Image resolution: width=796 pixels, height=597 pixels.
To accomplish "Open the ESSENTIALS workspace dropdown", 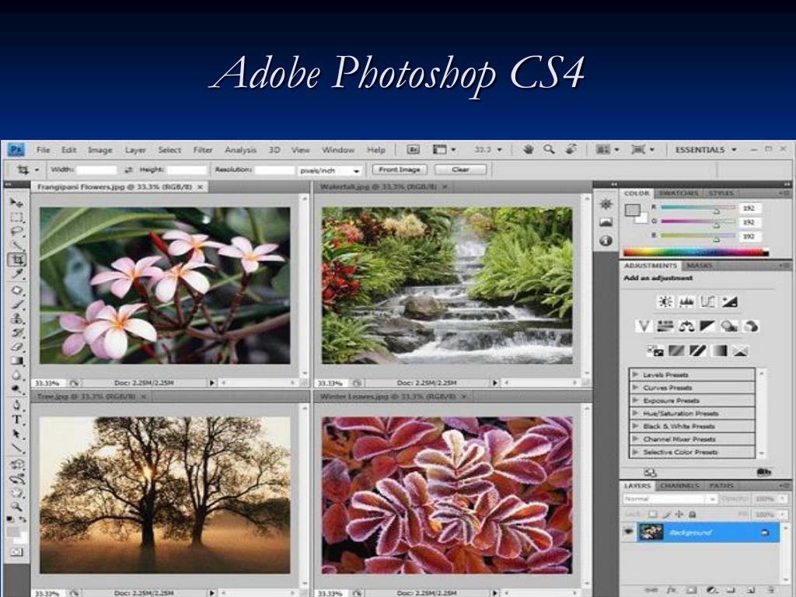I will point(706,150).
